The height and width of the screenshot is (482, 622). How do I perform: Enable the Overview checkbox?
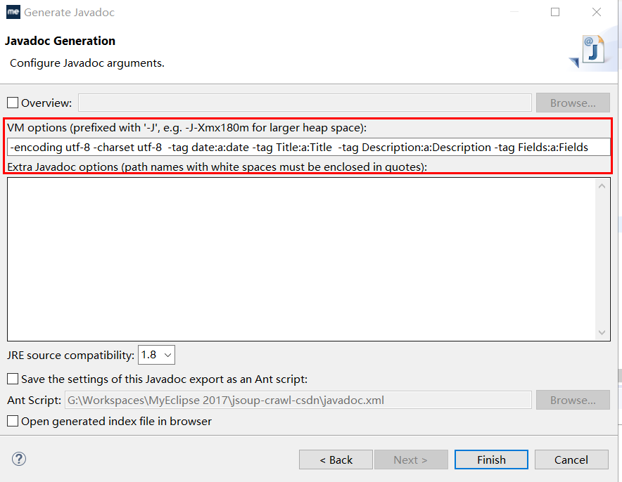pos(13,103)
